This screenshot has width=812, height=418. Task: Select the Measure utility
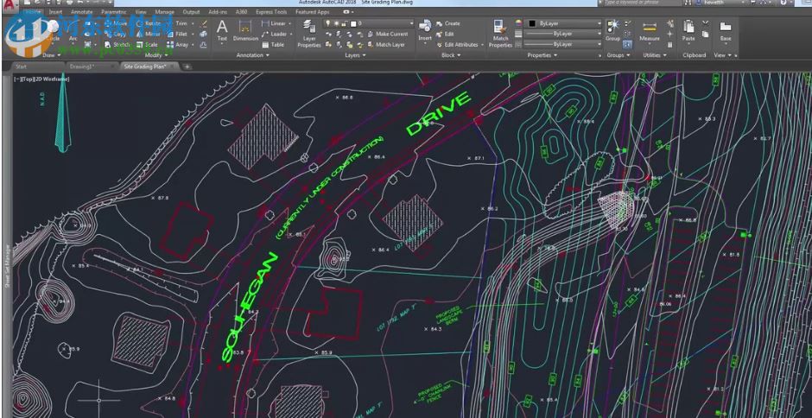coord(650,31)
